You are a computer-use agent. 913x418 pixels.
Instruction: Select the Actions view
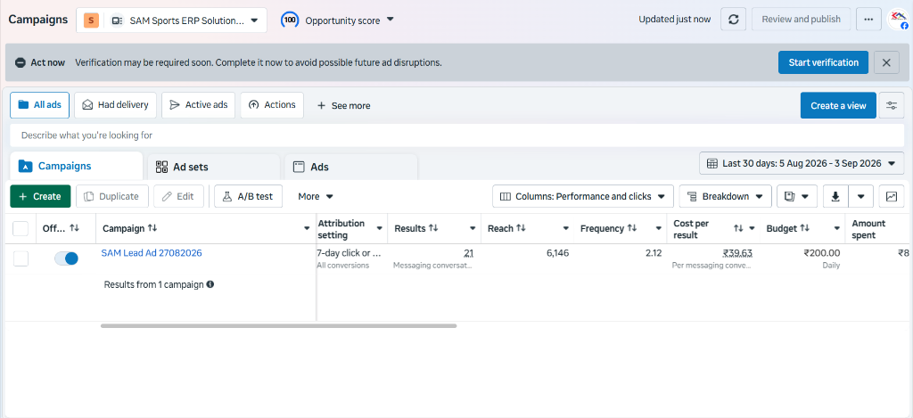272,105
